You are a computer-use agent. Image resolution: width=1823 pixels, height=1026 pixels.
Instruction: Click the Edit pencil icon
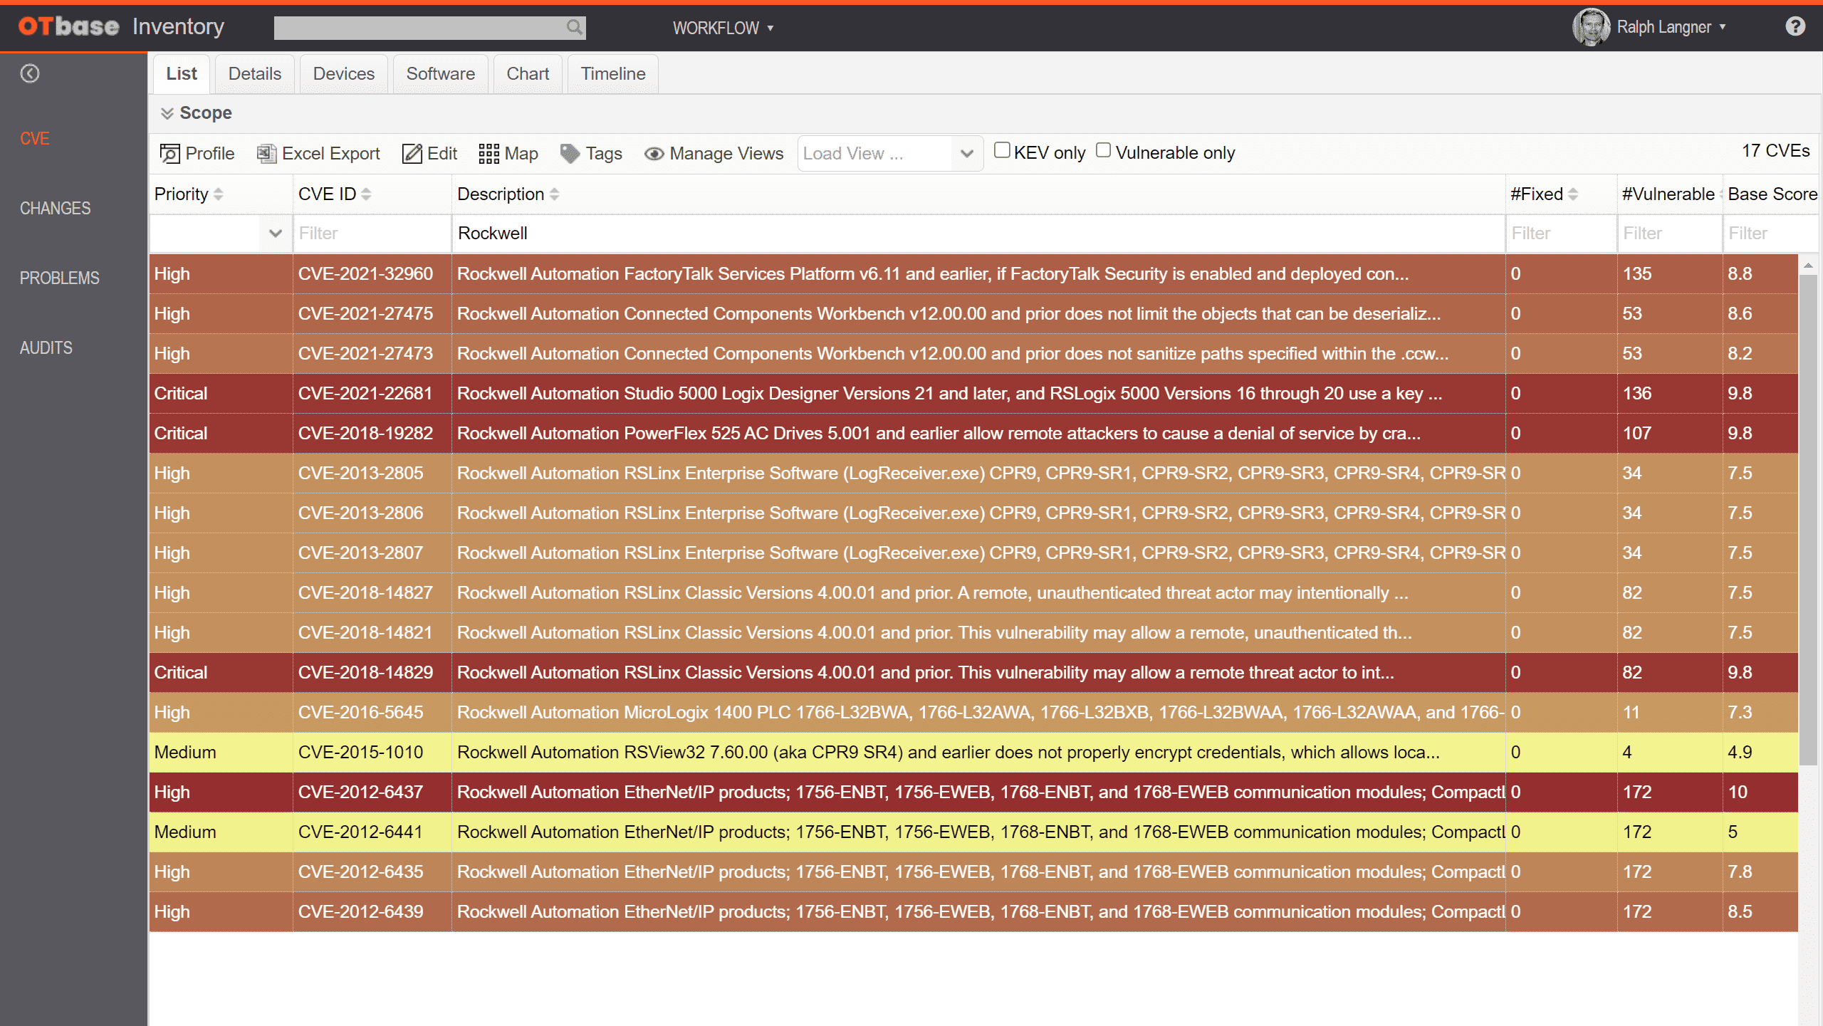412,153
